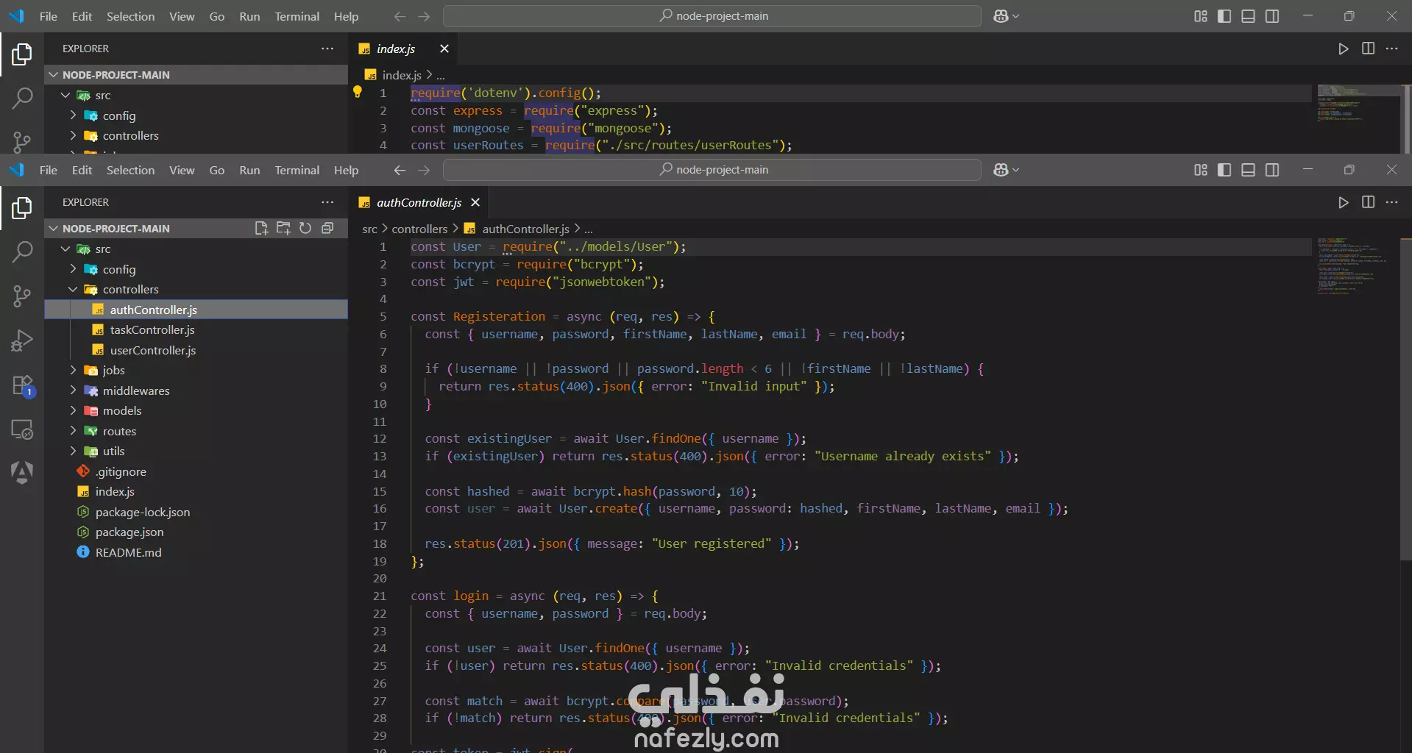Image resolution: width=1412 pixels, height=753 pixels.
Task: Open Extensions view with update badge
Action: coord(22,385)
